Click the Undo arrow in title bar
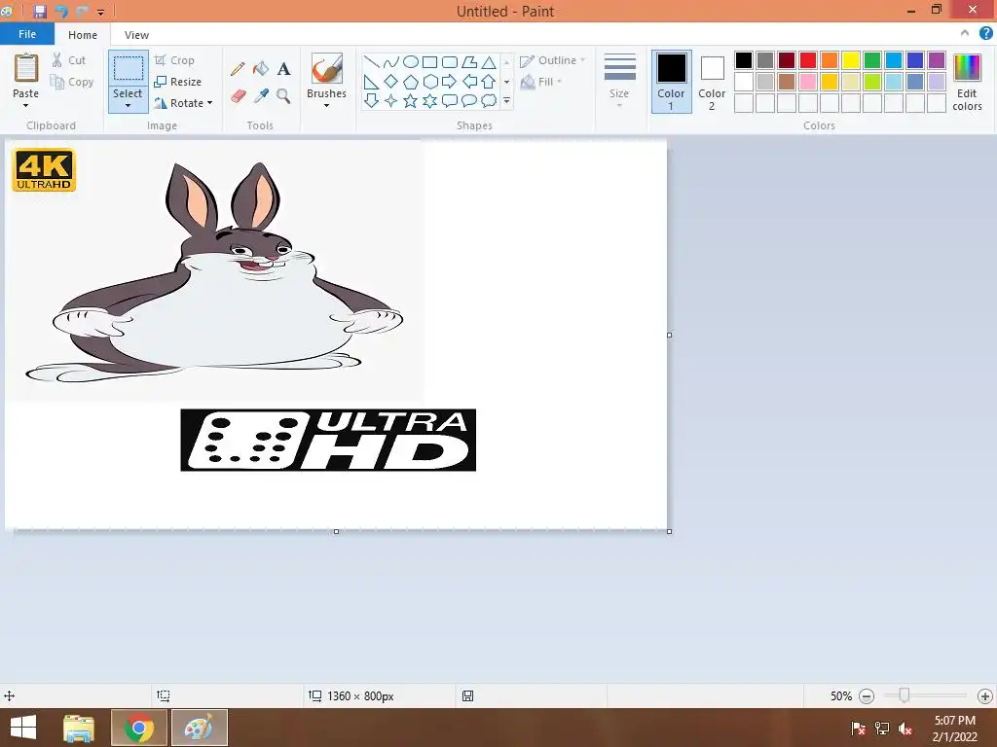This screenshot has width=997, height=747. coord(61,12)
